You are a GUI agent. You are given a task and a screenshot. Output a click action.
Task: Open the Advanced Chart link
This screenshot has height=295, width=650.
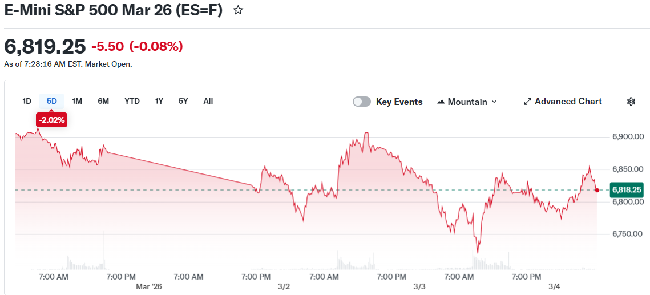click(568, 101)
